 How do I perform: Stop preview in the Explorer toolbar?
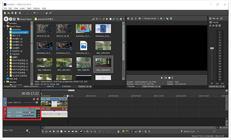[111, 19]
